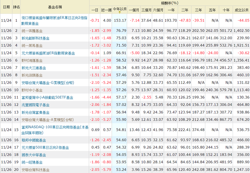Select the 381.62 five-year value
The image size is (250, 173).
[212, 170]
